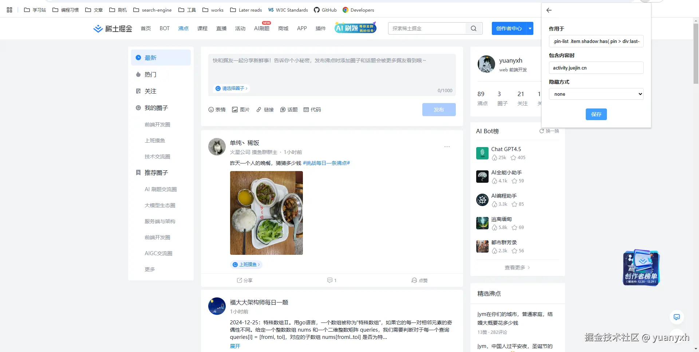Insert an emoji via the 表情 icon

click(x=217, y=109)
